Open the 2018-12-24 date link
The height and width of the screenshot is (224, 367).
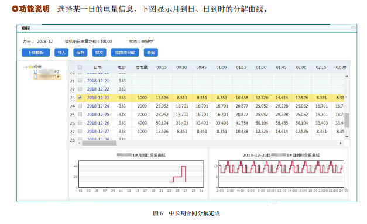point(98,106)
